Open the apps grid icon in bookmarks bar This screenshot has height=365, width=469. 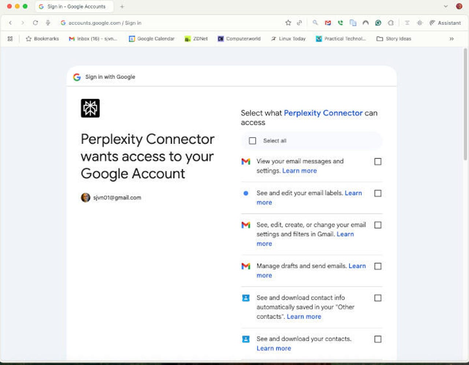(x=10, y=38)
